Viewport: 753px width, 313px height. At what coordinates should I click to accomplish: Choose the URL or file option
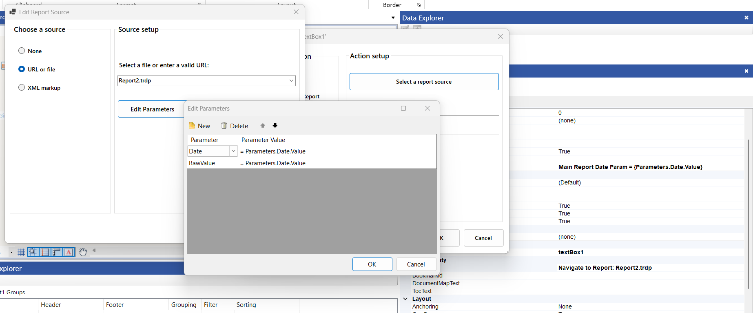(x=22, y=69)
